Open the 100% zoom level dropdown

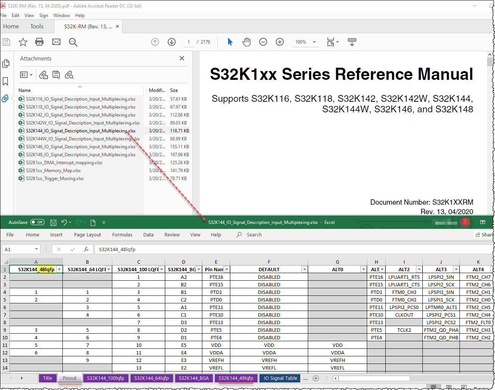305,42
